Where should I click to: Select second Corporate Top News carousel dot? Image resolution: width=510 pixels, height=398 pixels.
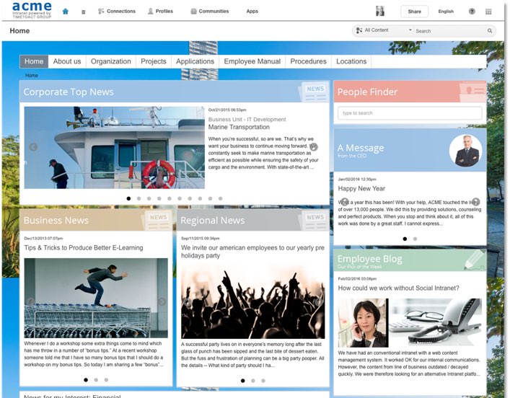139,198
